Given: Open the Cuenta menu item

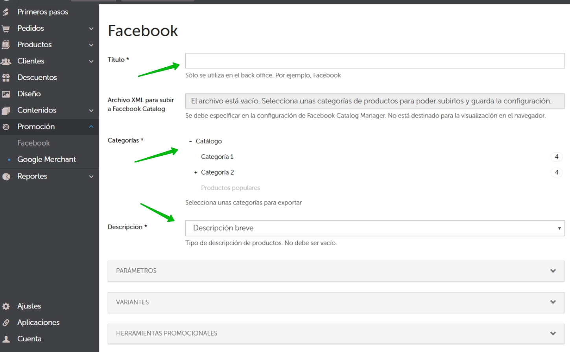Looking at the screenshot, I should click(29, 339).
